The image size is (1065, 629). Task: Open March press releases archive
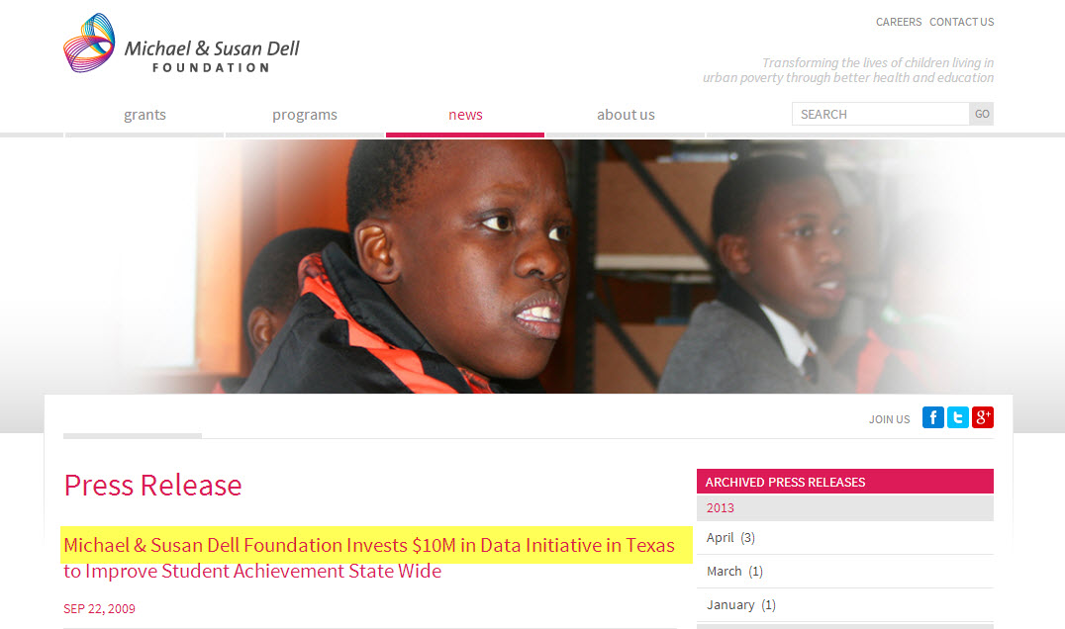[x=845, y=572]
